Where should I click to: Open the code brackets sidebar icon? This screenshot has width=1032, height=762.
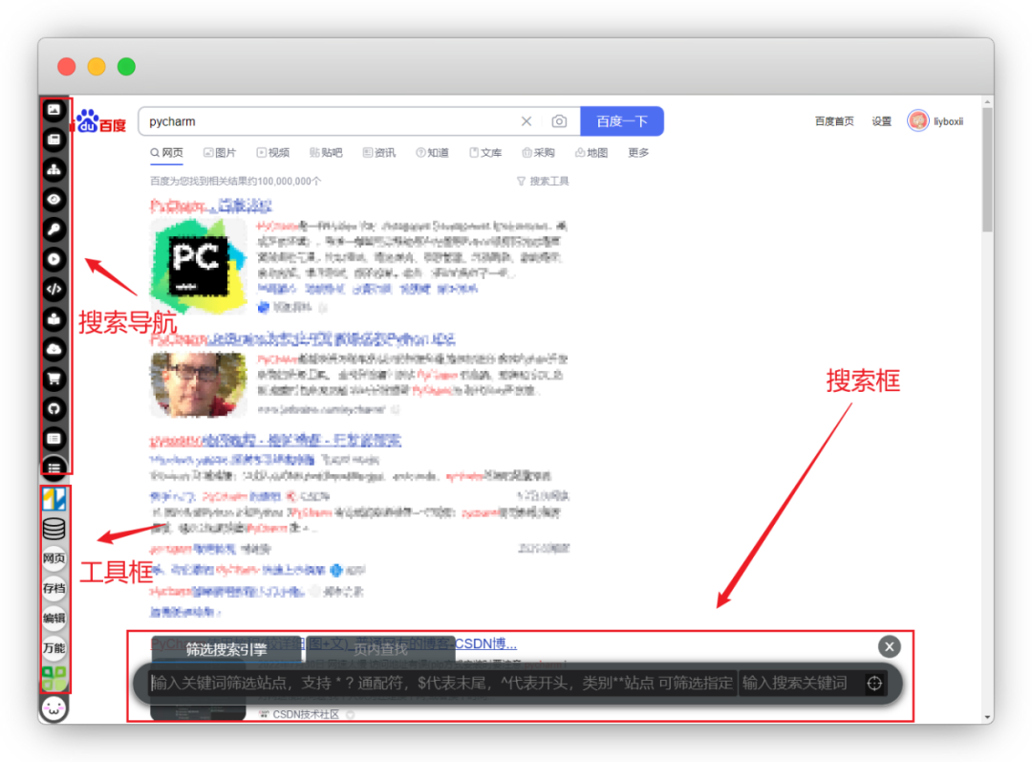(x=54, y=289)
